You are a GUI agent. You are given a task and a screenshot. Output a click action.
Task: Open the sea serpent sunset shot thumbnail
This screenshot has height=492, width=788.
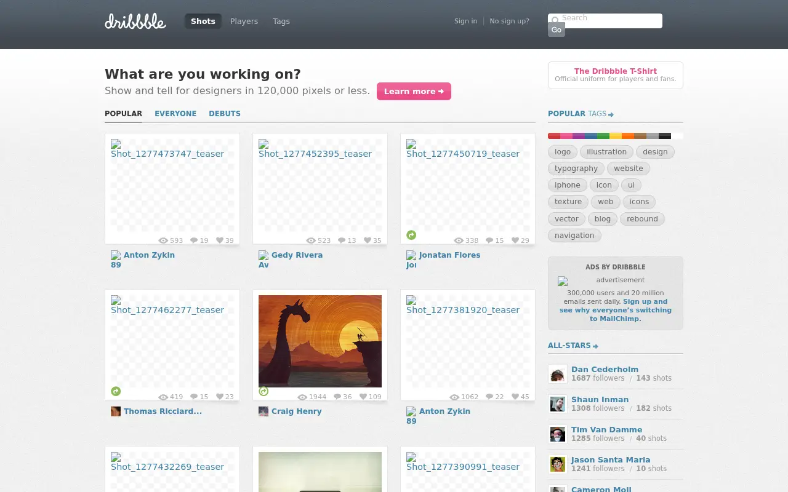click(320, 341)
